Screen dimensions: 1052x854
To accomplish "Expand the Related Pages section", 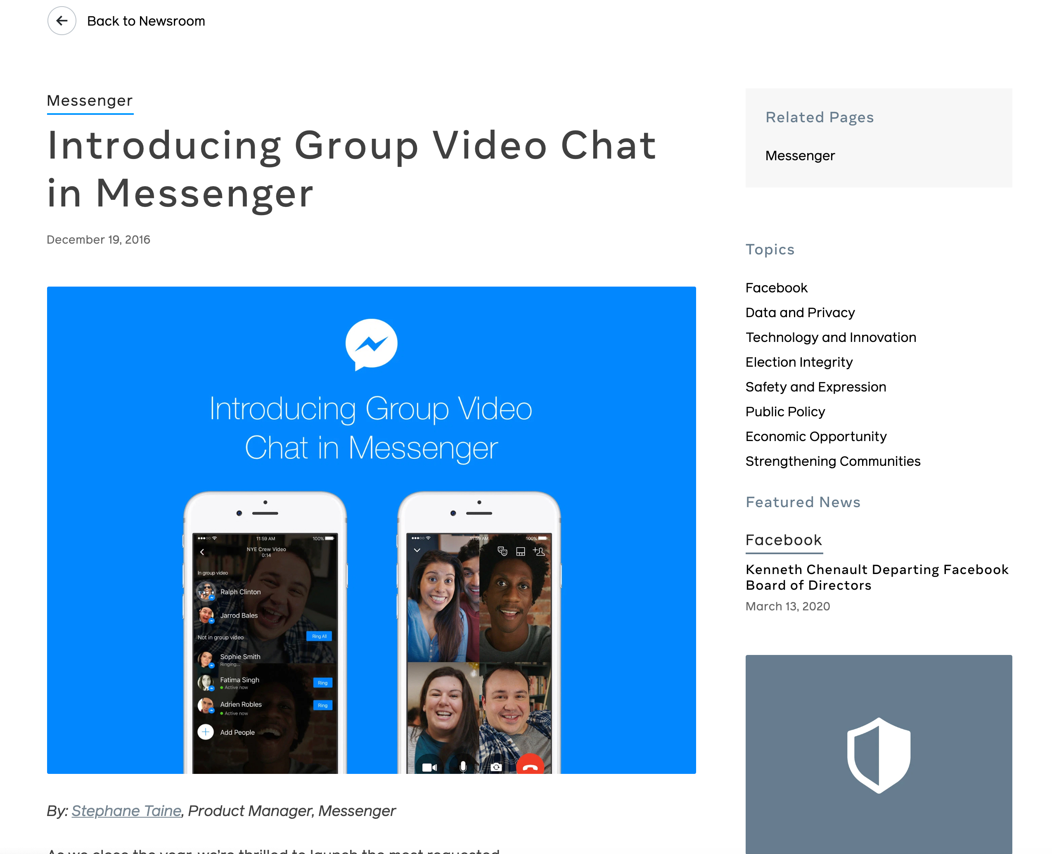I will coord(819,118).
